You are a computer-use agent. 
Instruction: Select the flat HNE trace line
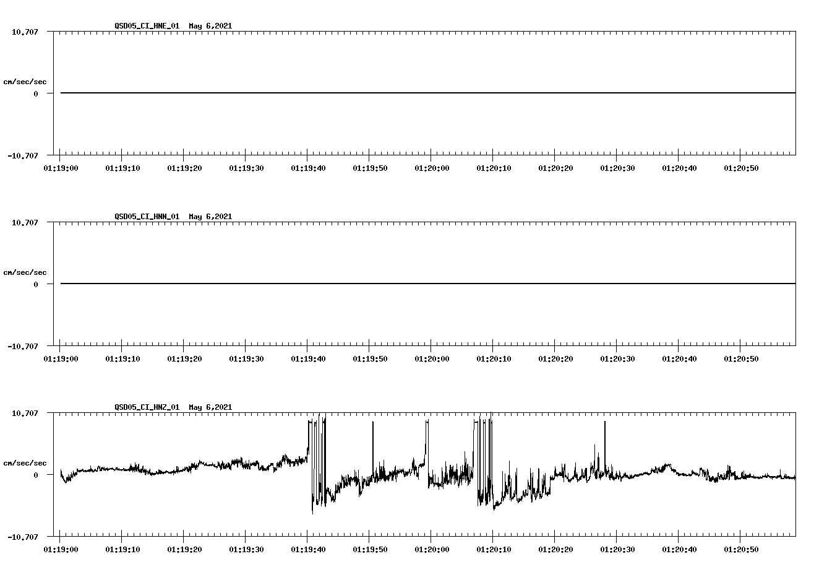[371, 93]
